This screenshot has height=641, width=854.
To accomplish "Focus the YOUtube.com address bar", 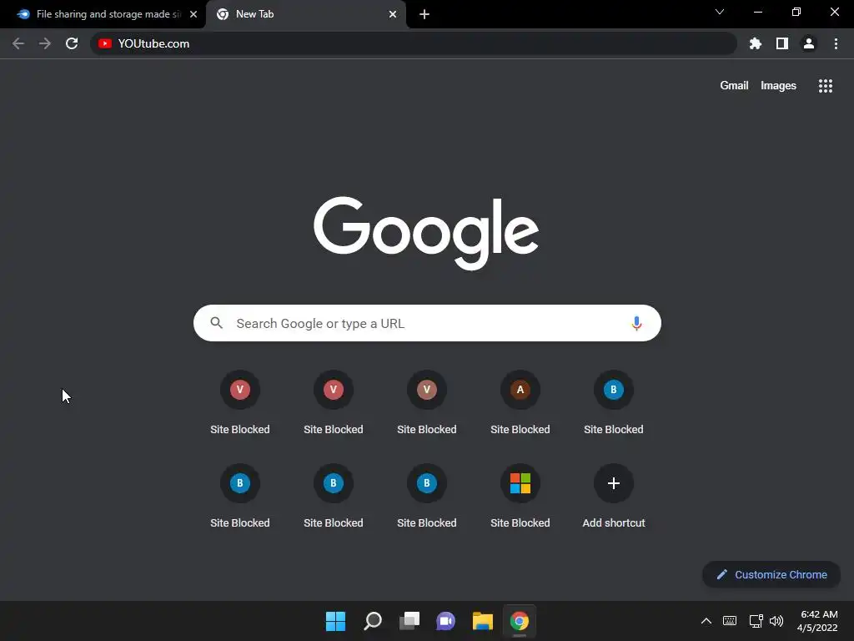I will click(x=414, y=43).
